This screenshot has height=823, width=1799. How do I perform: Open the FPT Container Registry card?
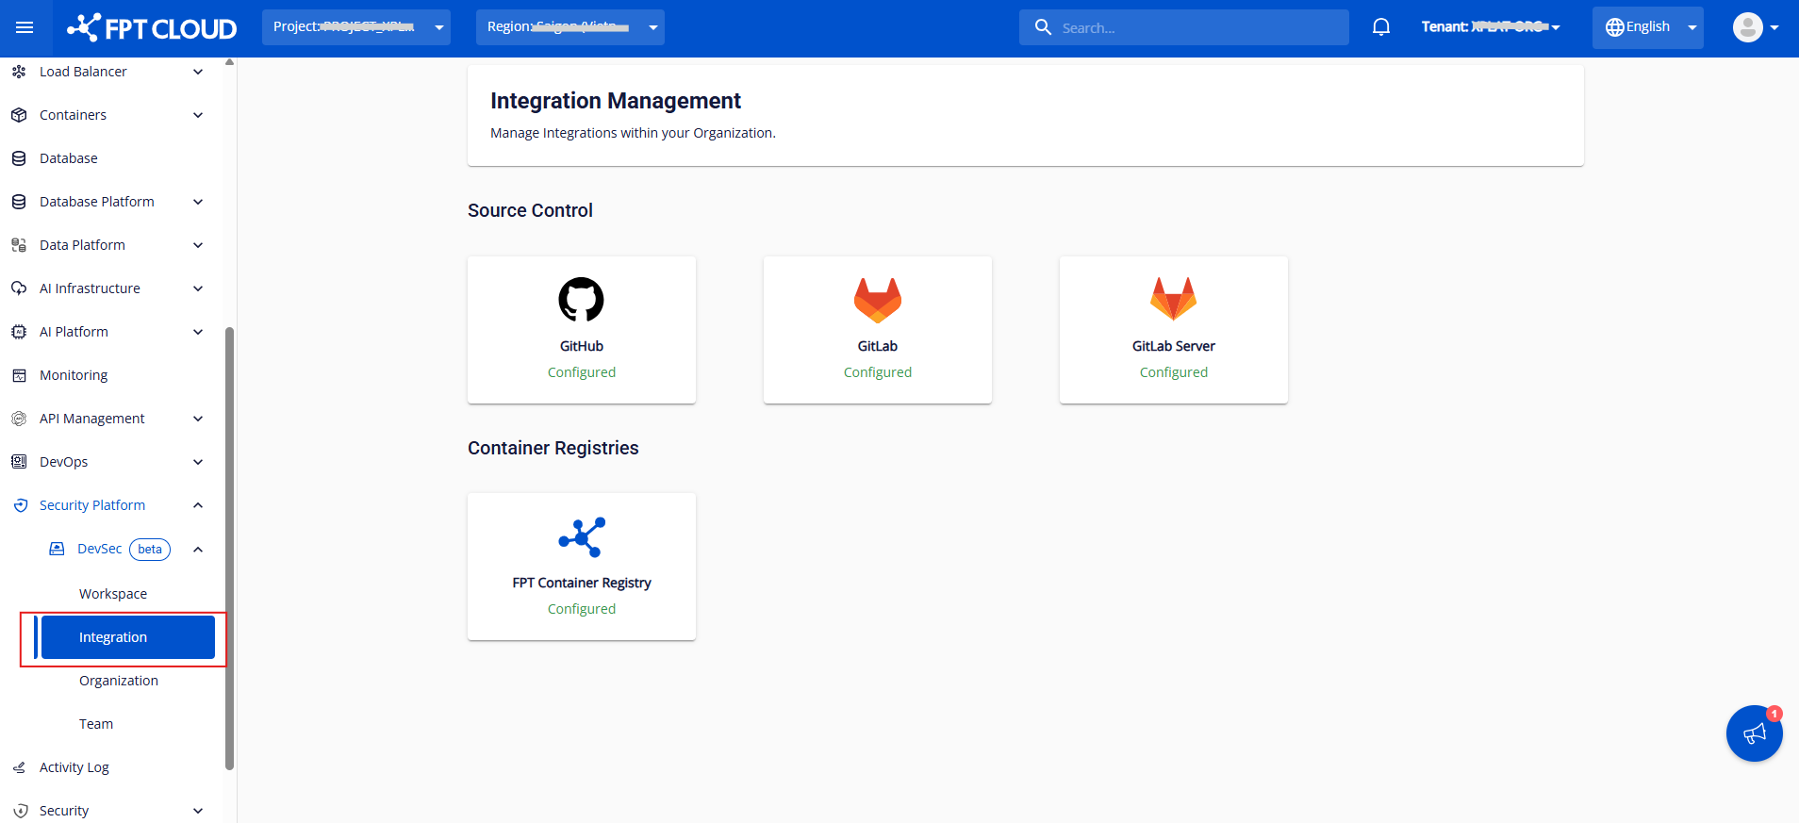[582, 567]
